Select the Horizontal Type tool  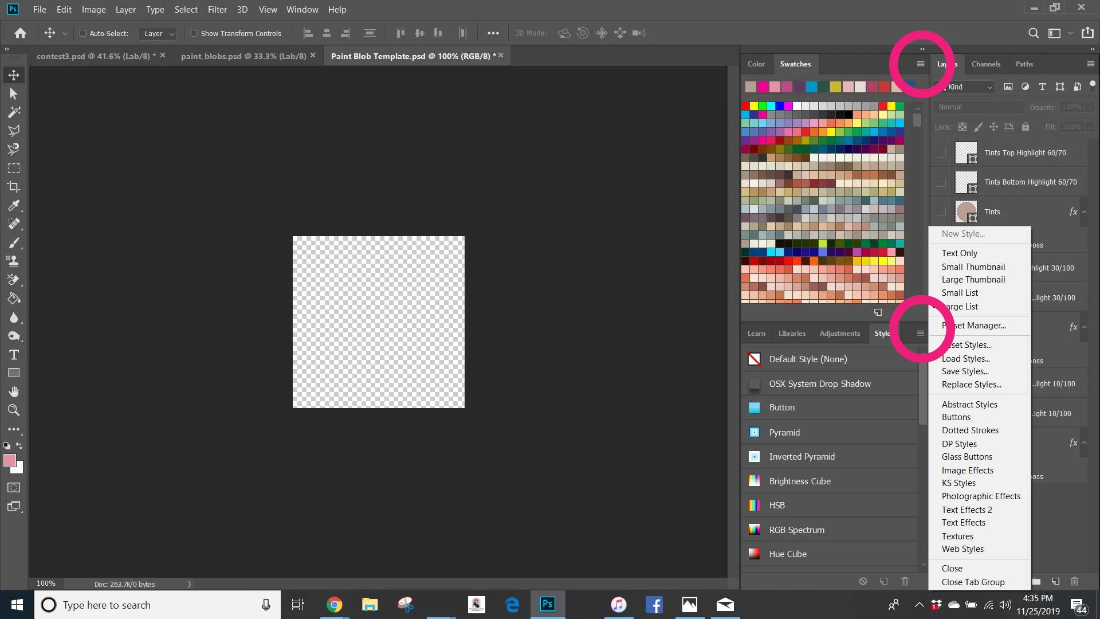[x=14, y=355]
